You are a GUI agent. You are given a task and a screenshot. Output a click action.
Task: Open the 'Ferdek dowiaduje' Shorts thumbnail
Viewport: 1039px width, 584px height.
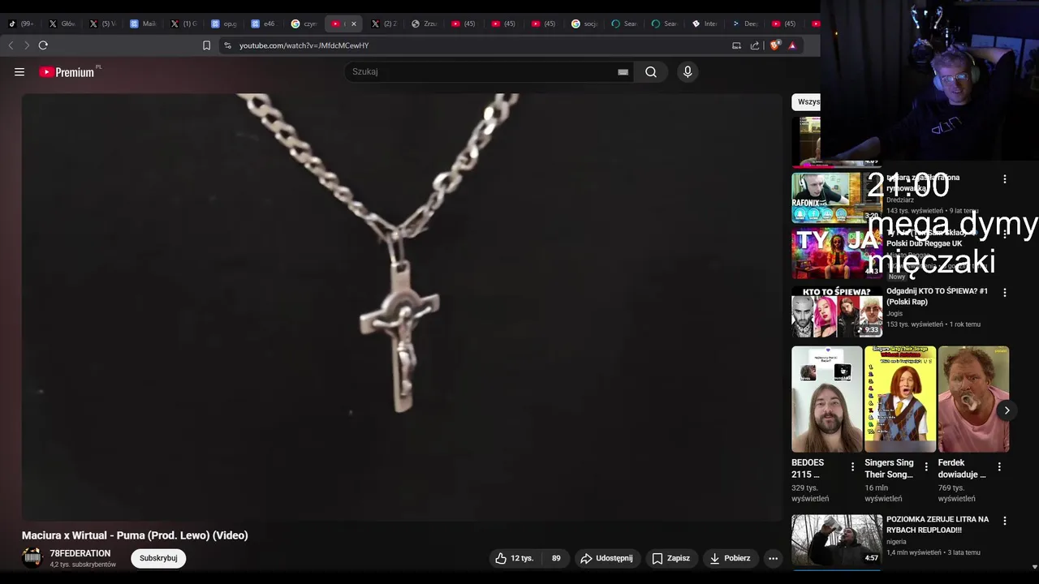click(974, 399)
